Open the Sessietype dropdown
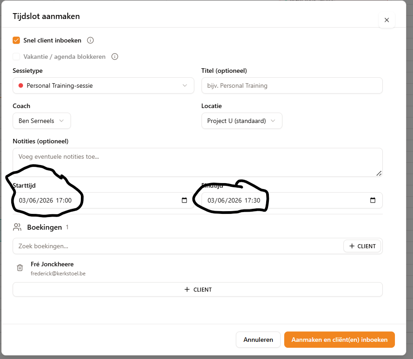This screenshot has height=359, width=413. tap(103, 85)
